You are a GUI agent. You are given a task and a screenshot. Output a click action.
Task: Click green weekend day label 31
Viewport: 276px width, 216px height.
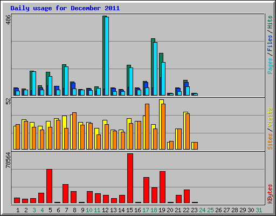point(259,210)
